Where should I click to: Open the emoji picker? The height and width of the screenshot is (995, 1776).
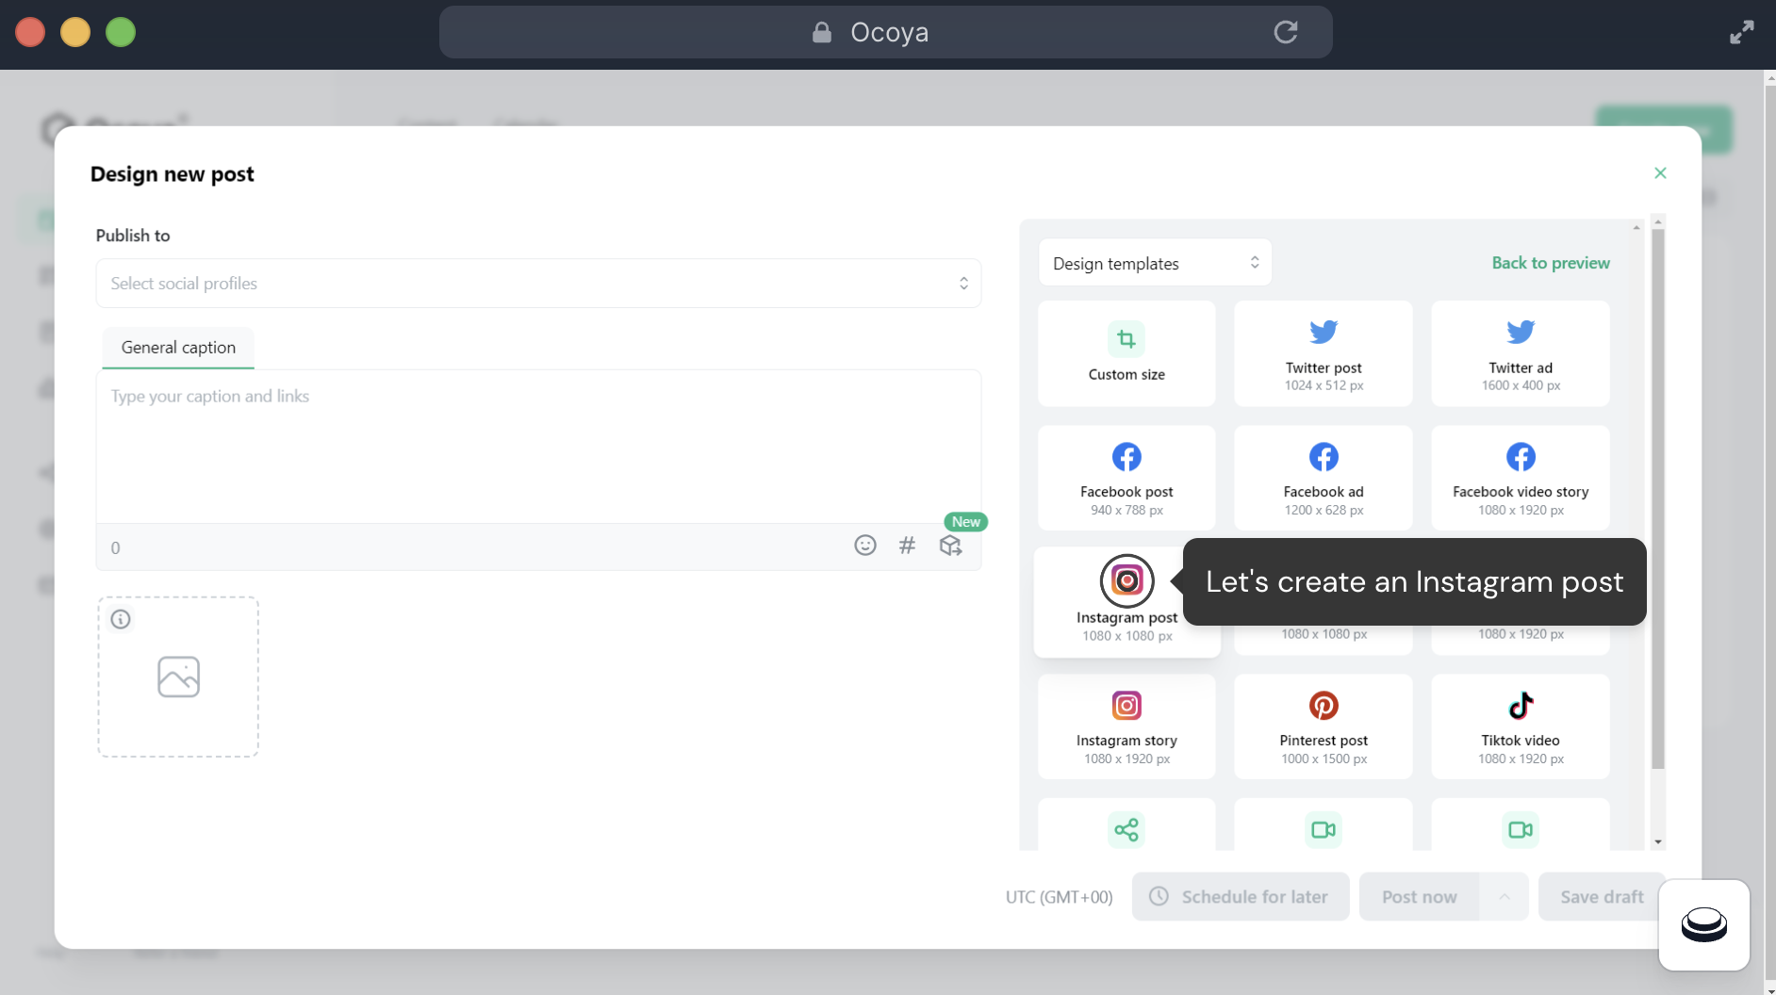point(865,546)
